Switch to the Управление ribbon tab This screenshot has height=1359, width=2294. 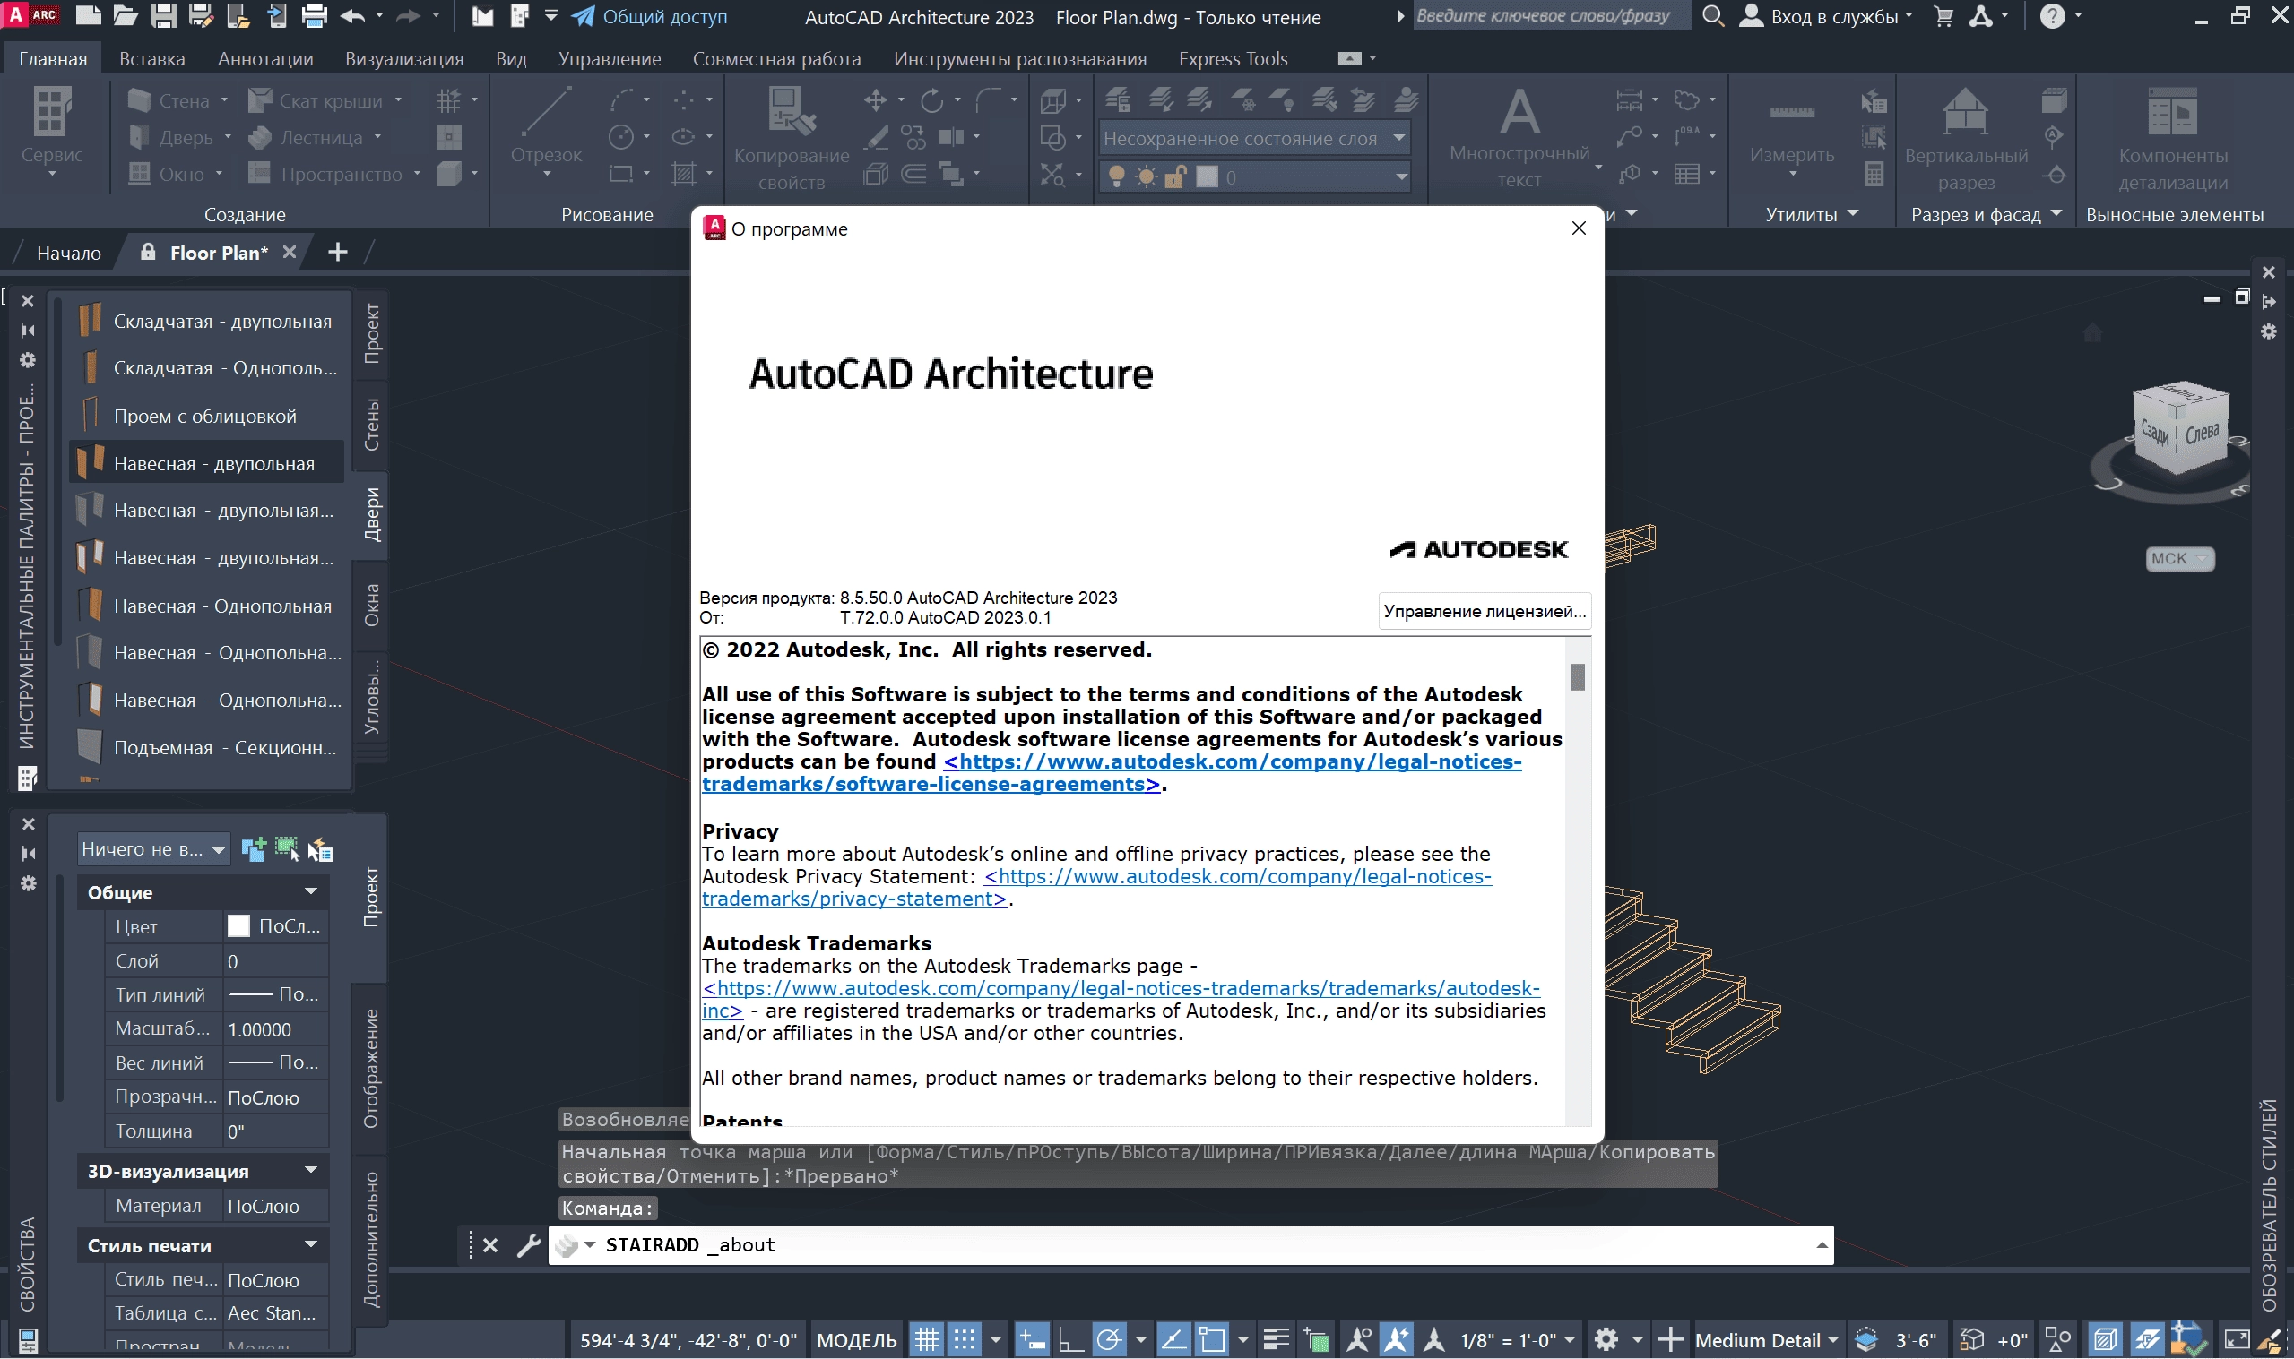tap(610, 58)
